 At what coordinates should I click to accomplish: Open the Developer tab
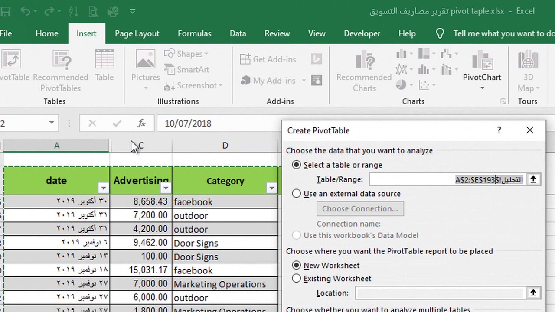pos(362,33)
